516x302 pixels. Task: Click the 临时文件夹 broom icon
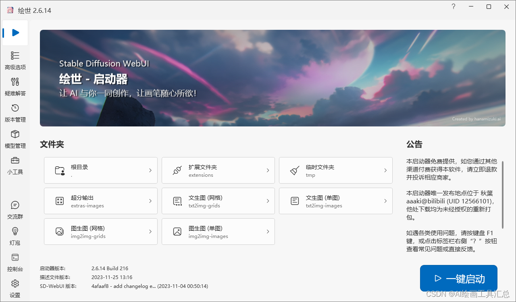click(x=295, y=170)
